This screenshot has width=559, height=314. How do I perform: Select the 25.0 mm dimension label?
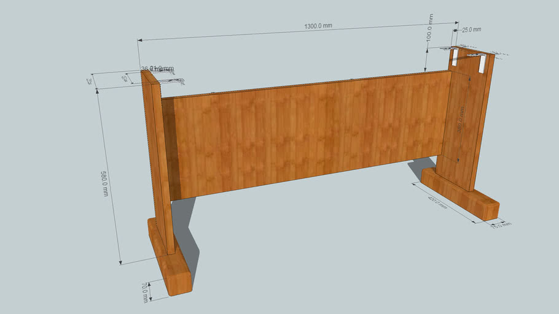(x=471, y=29)
